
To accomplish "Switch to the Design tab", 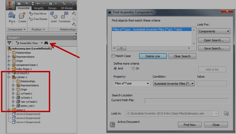I will (x=52, y=8).
